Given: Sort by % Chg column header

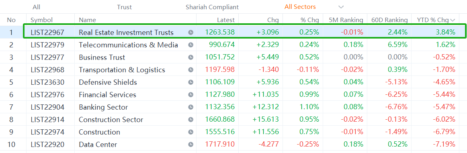Looking at the screenshot, I should [x=310, y=20].
